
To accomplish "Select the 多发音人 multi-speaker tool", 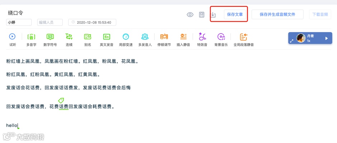I will (145, 36).
